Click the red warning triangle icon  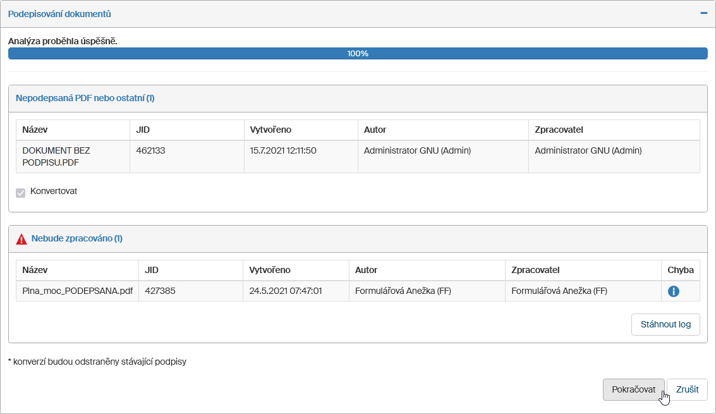click(21, 239)
